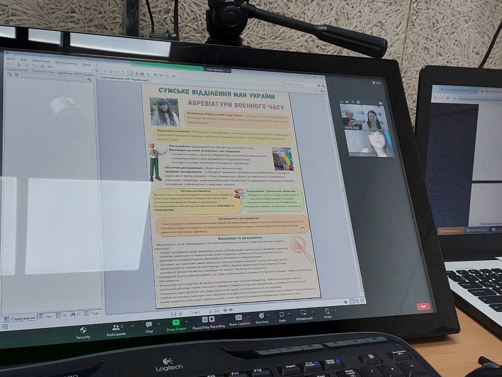The image size is (502, 377).
Task: Pause the meeting recording
Action: coord(205,320)
